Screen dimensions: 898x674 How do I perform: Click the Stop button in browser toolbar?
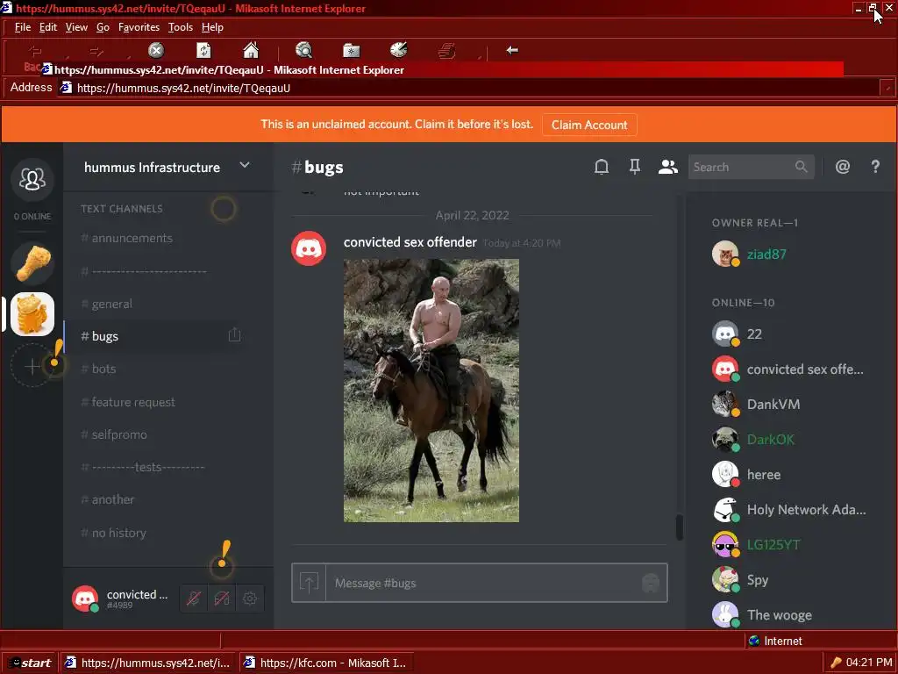[x=156, y=50]
